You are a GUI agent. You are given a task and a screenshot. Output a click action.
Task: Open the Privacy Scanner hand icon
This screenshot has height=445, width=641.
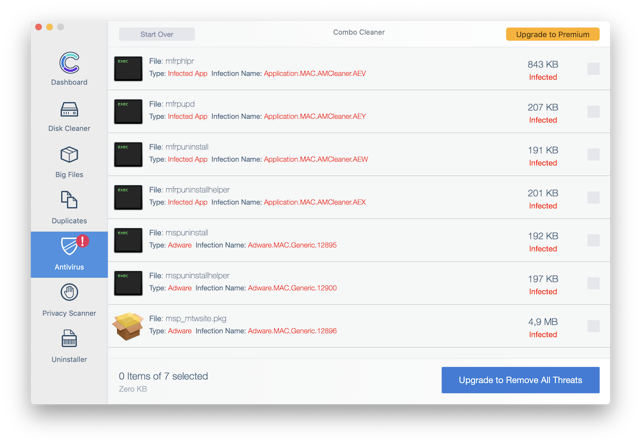[69, 292]
